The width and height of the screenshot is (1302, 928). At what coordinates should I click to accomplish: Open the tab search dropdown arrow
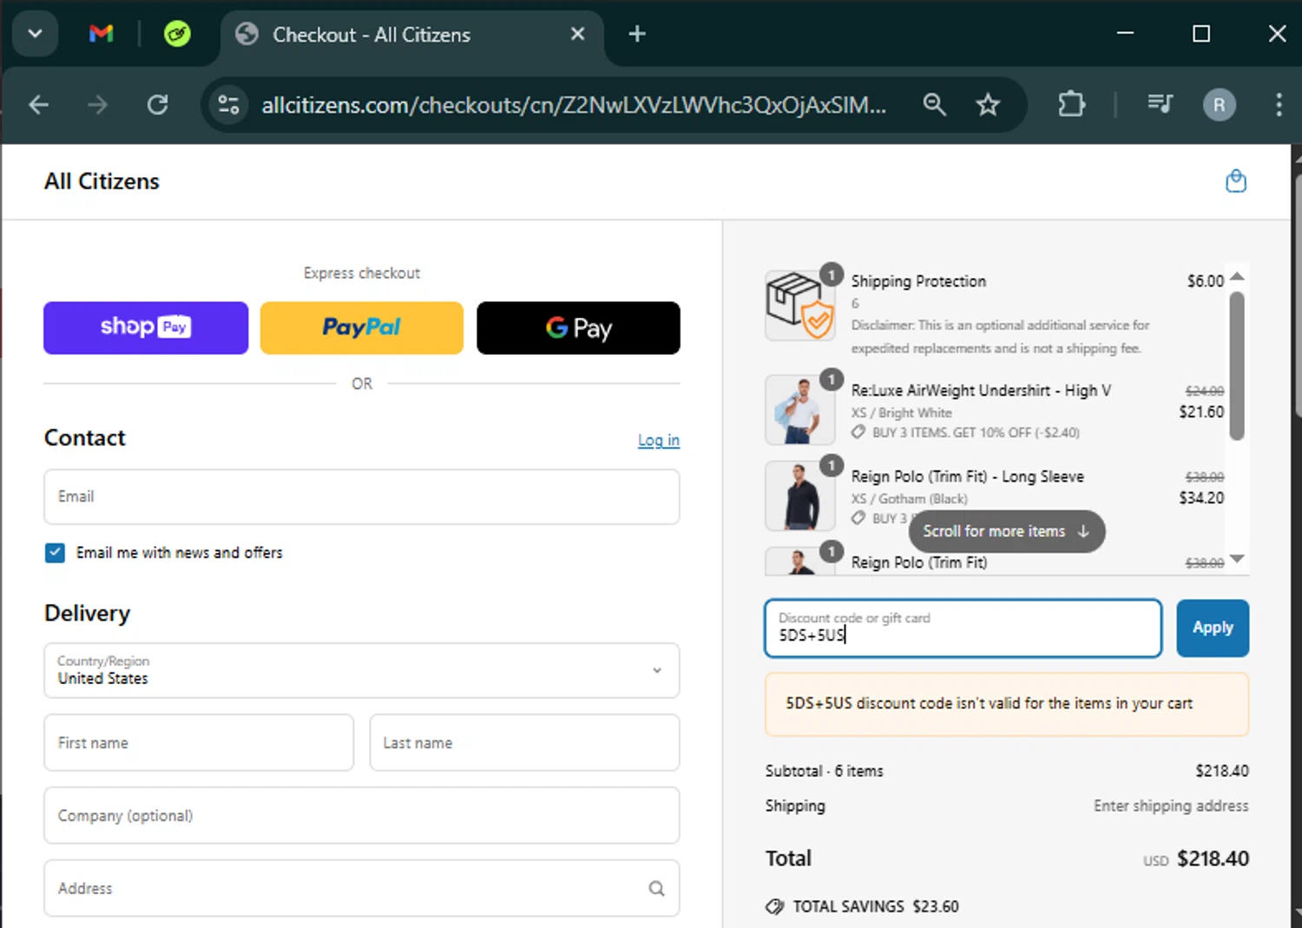tap(35, 35)
